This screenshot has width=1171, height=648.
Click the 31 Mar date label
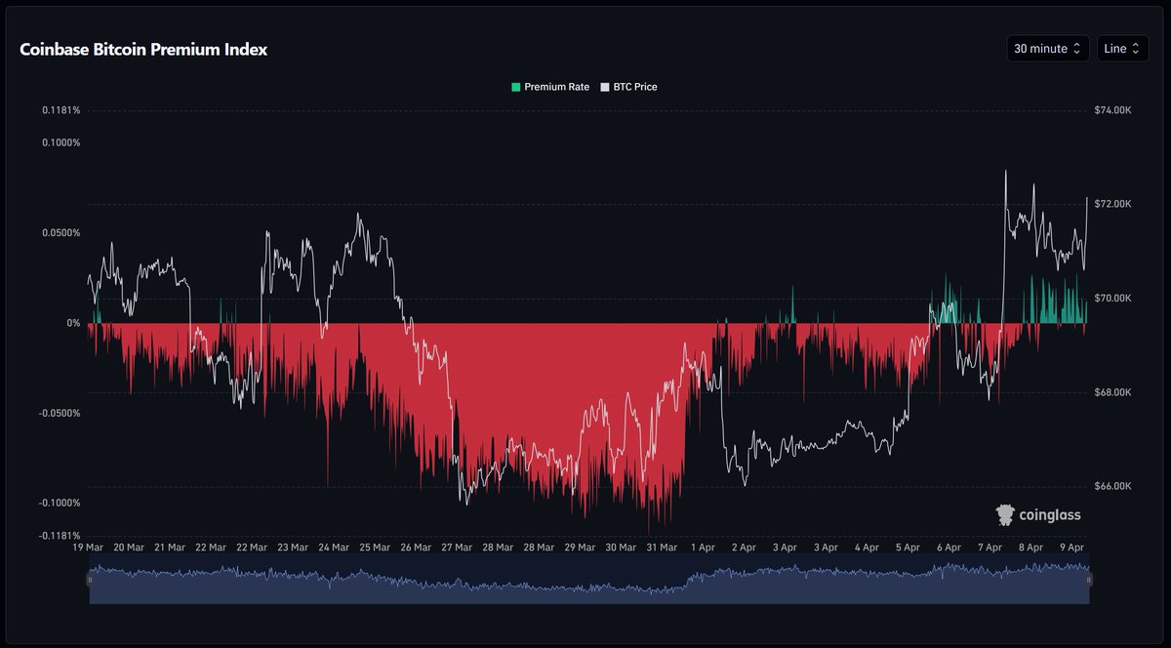click(662, 547)
